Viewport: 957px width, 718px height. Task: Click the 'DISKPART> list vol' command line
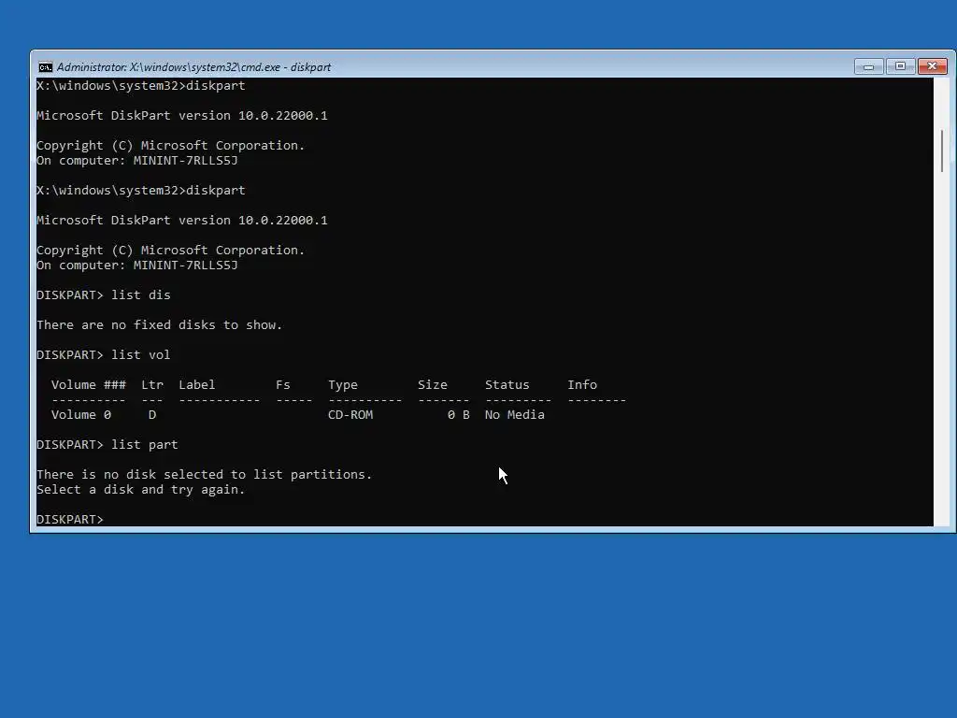click(103, 354)
